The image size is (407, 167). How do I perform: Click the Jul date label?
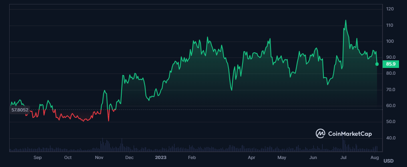coord(343,157)
